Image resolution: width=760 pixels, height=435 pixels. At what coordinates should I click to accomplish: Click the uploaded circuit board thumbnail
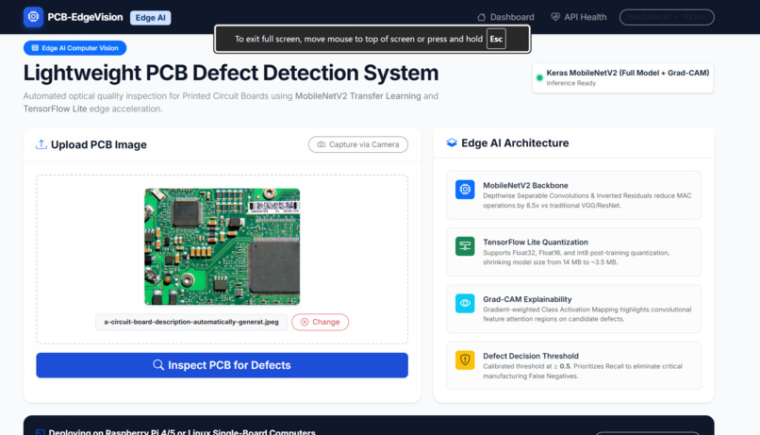pos(222,246)
